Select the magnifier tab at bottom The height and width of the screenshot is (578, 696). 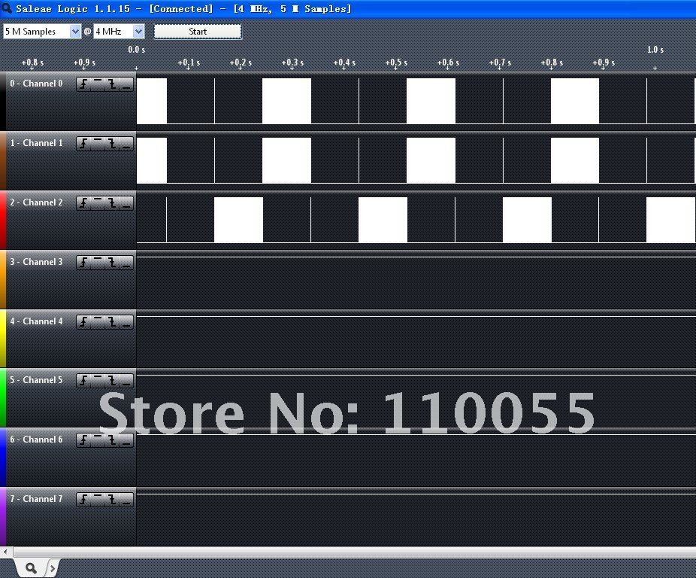(x=31, y=567)
